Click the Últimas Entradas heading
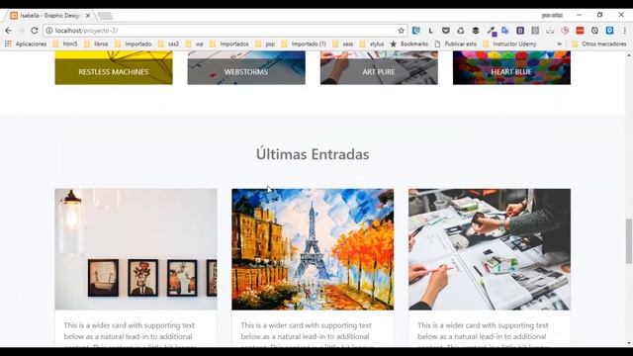 [313, 154]
